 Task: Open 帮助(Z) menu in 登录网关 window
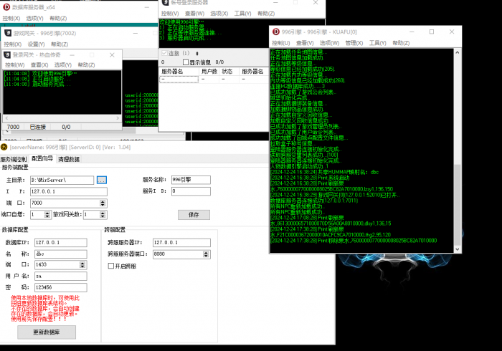tap(86, 65)
